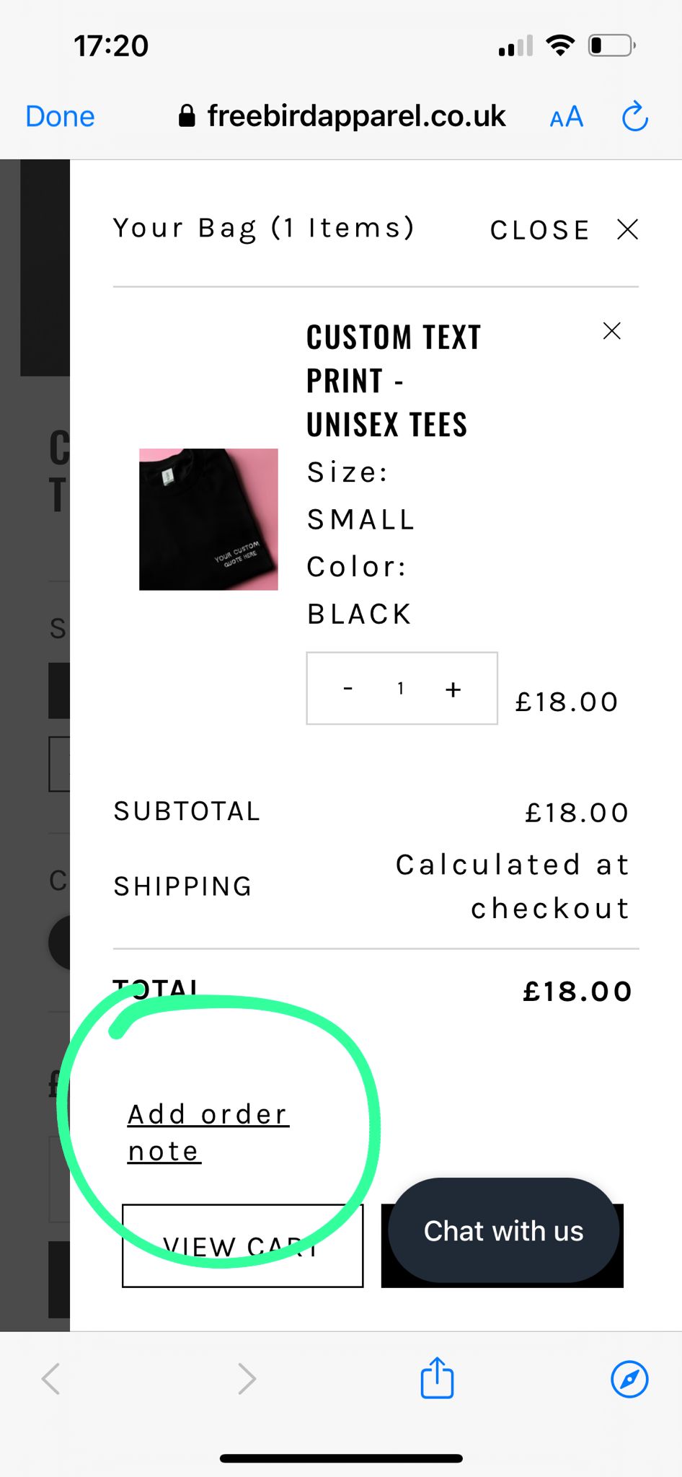The width and height of the screenshot is (682, 1477).
Task: Open the AA text size menu
Action: pyautogui.click(x=566, y=117)
